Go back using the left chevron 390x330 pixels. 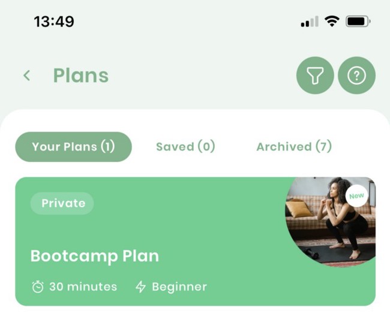[27, 76]
